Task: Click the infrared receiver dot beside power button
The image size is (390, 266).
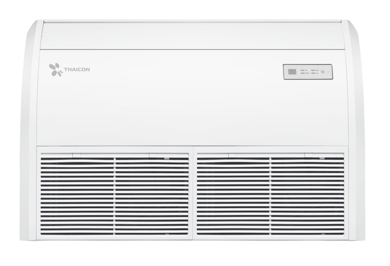Action: pos(328,72)
